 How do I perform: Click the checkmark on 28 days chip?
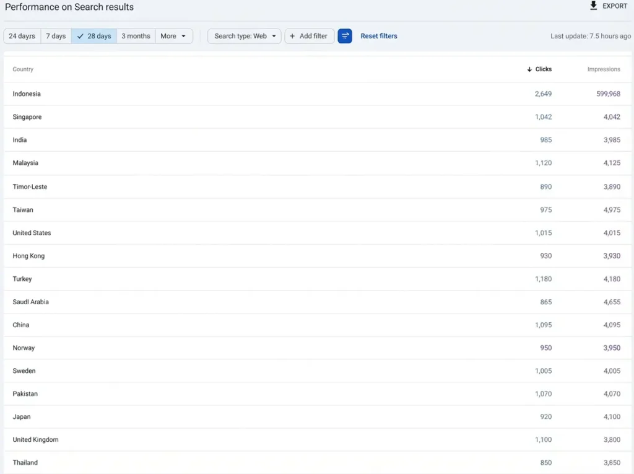click(80, 36)
